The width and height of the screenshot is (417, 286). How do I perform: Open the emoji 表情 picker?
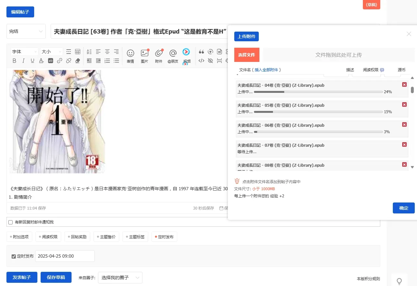[x=130, y=56]
